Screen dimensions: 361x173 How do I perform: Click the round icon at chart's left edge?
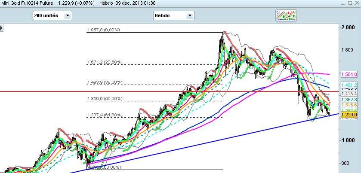coord(1,28)
